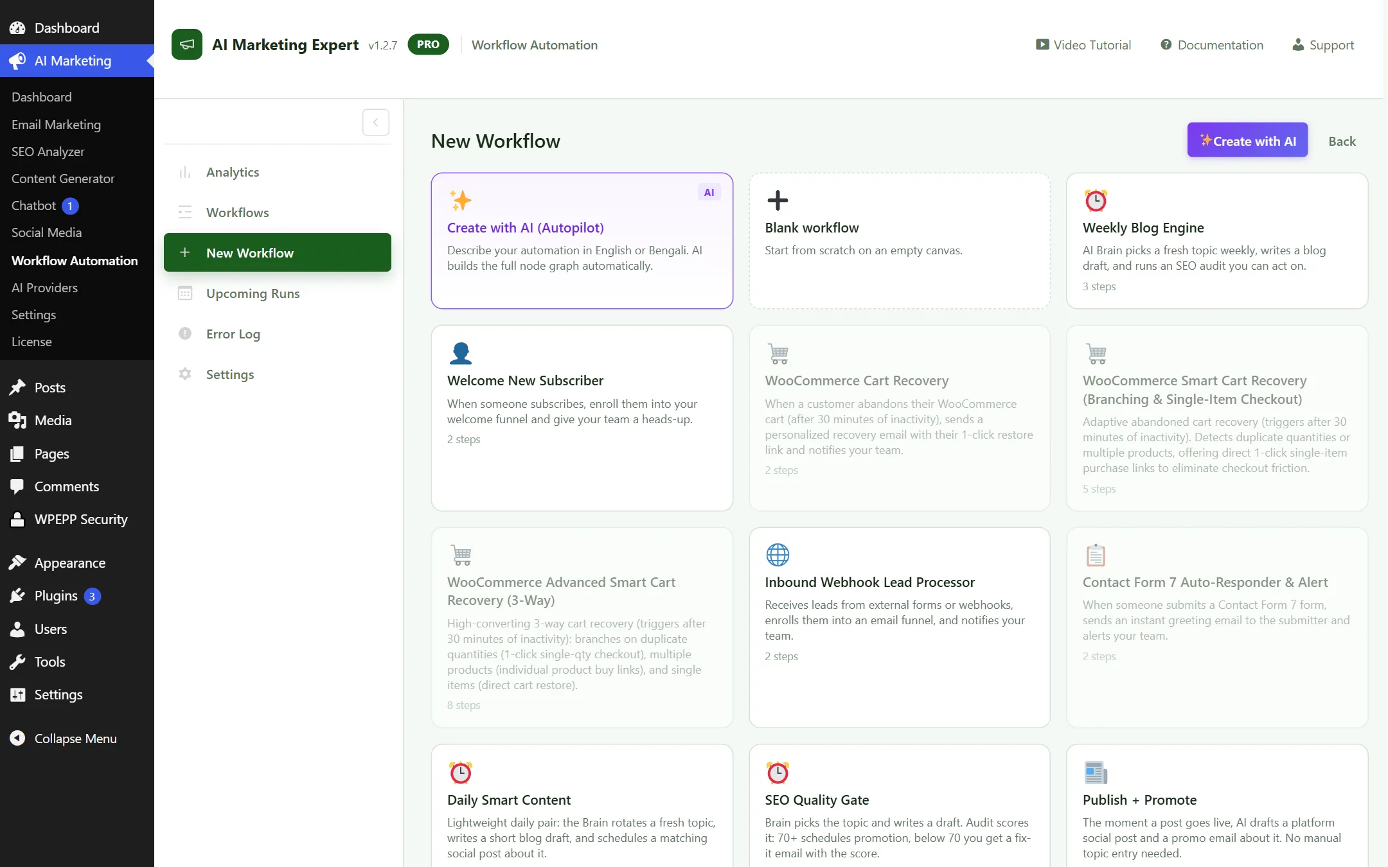Image resolution: width=1388 pixels, height=867 pixels.
Task: Click the gear icon beside Settings submenu
Action: tap(185, 374)
